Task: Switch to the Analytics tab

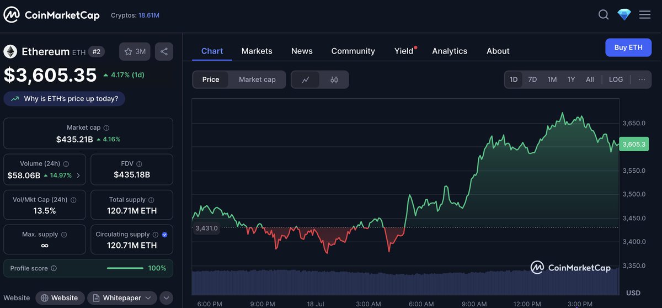Action: 450,51
